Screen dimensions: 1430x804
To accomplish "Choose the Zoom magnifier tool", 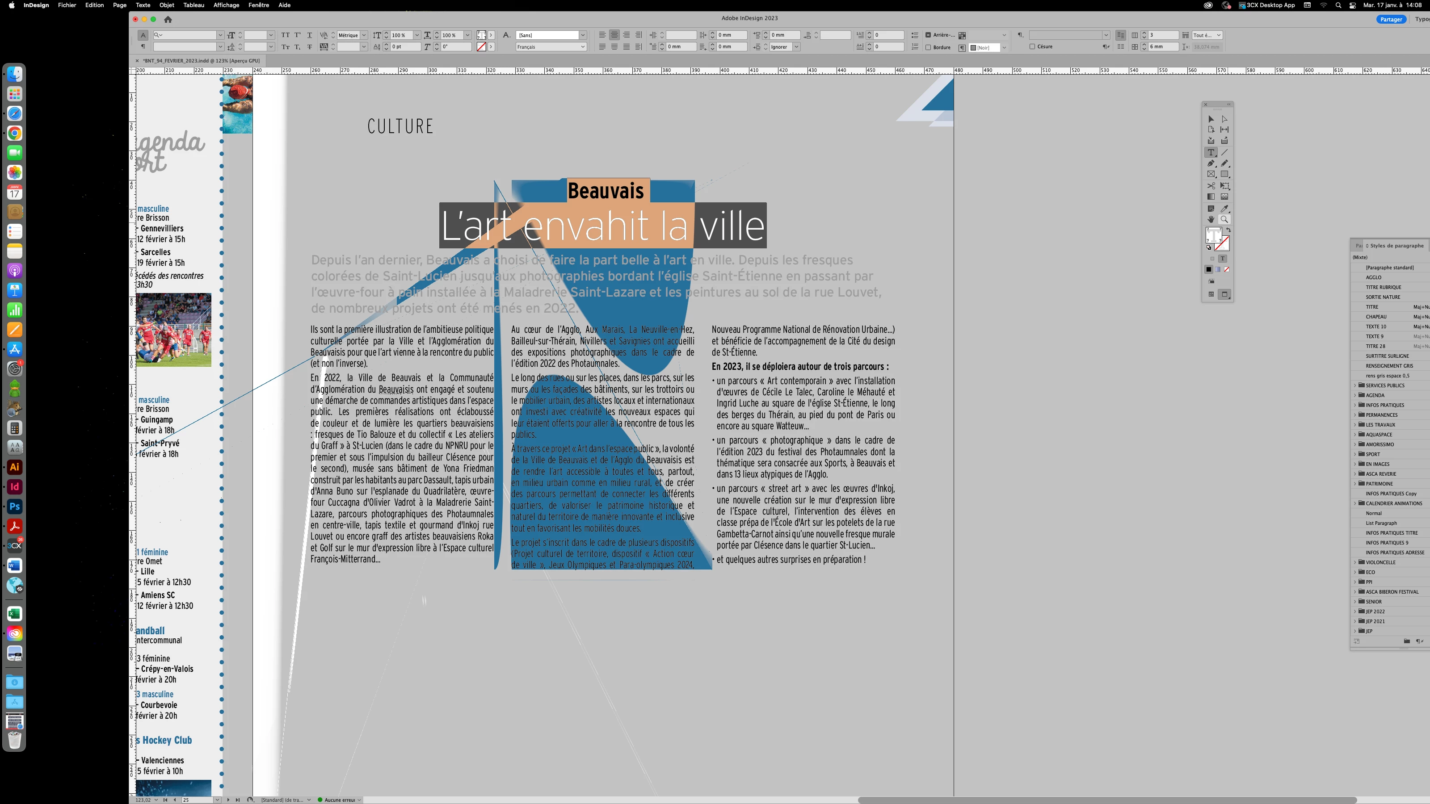I will click(x=1224, y=219).
